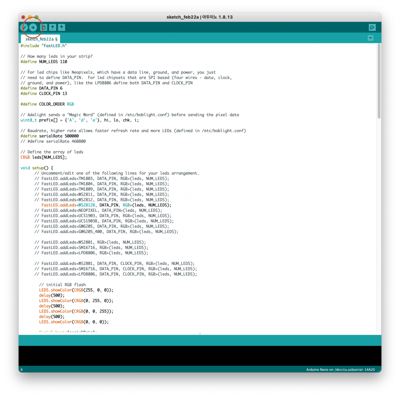Click the "Define the array of leds" comment

click(x=52, y=152)
